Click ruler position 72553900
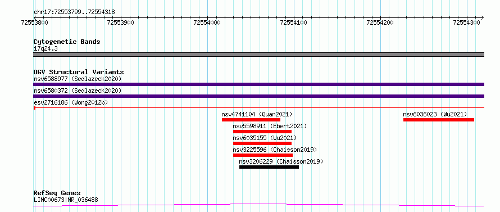Viewport: 500px width, 212px height. 121,22
